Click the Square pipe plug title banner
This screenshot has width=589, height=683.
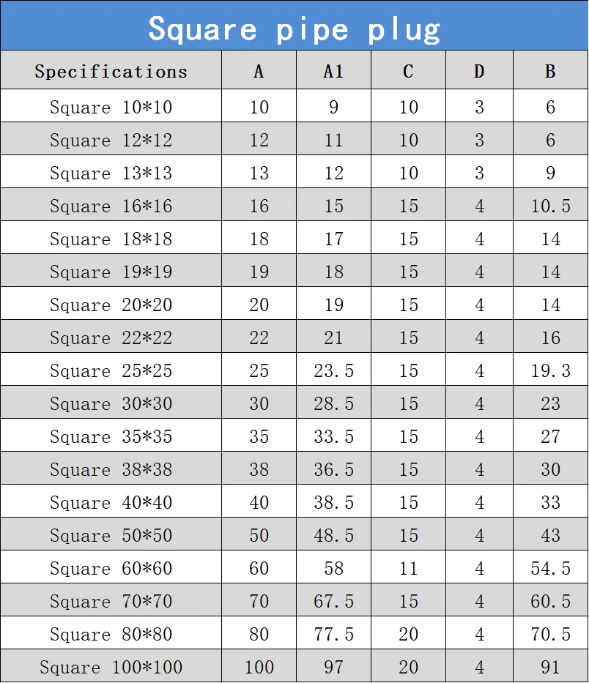(294, 26)
